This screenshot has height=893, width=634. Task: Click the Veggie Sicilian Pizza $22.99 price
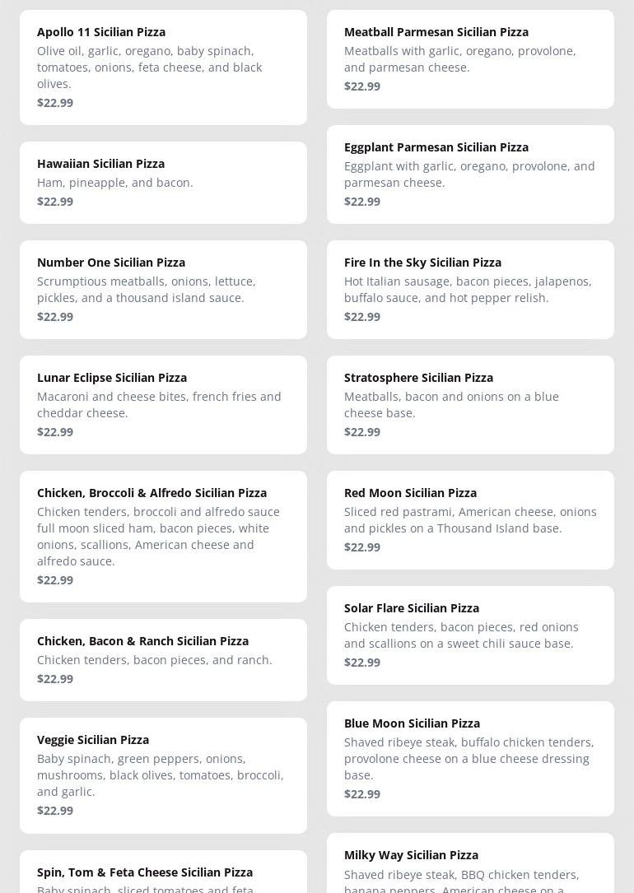click(55, 811)
